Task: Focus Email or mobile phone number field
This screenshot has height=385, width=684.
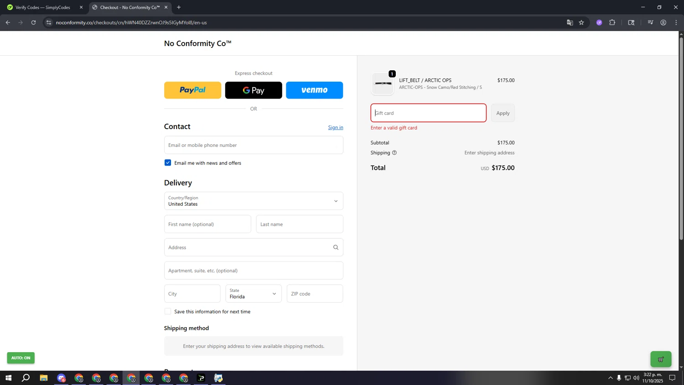Action: pos(254,145)
